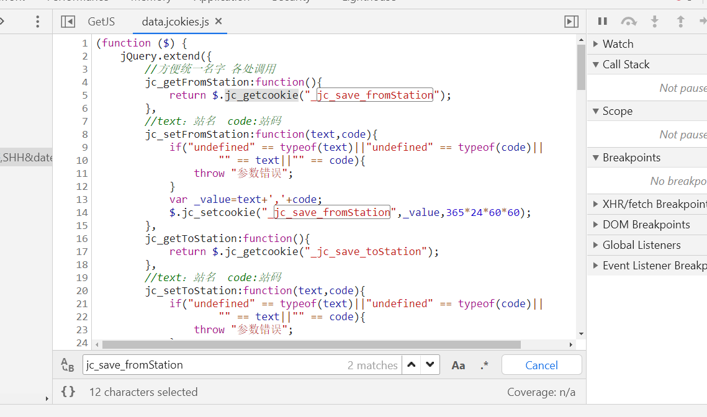Expand the Watch section
Screen dimensions: 707x417
coord(596,43)
